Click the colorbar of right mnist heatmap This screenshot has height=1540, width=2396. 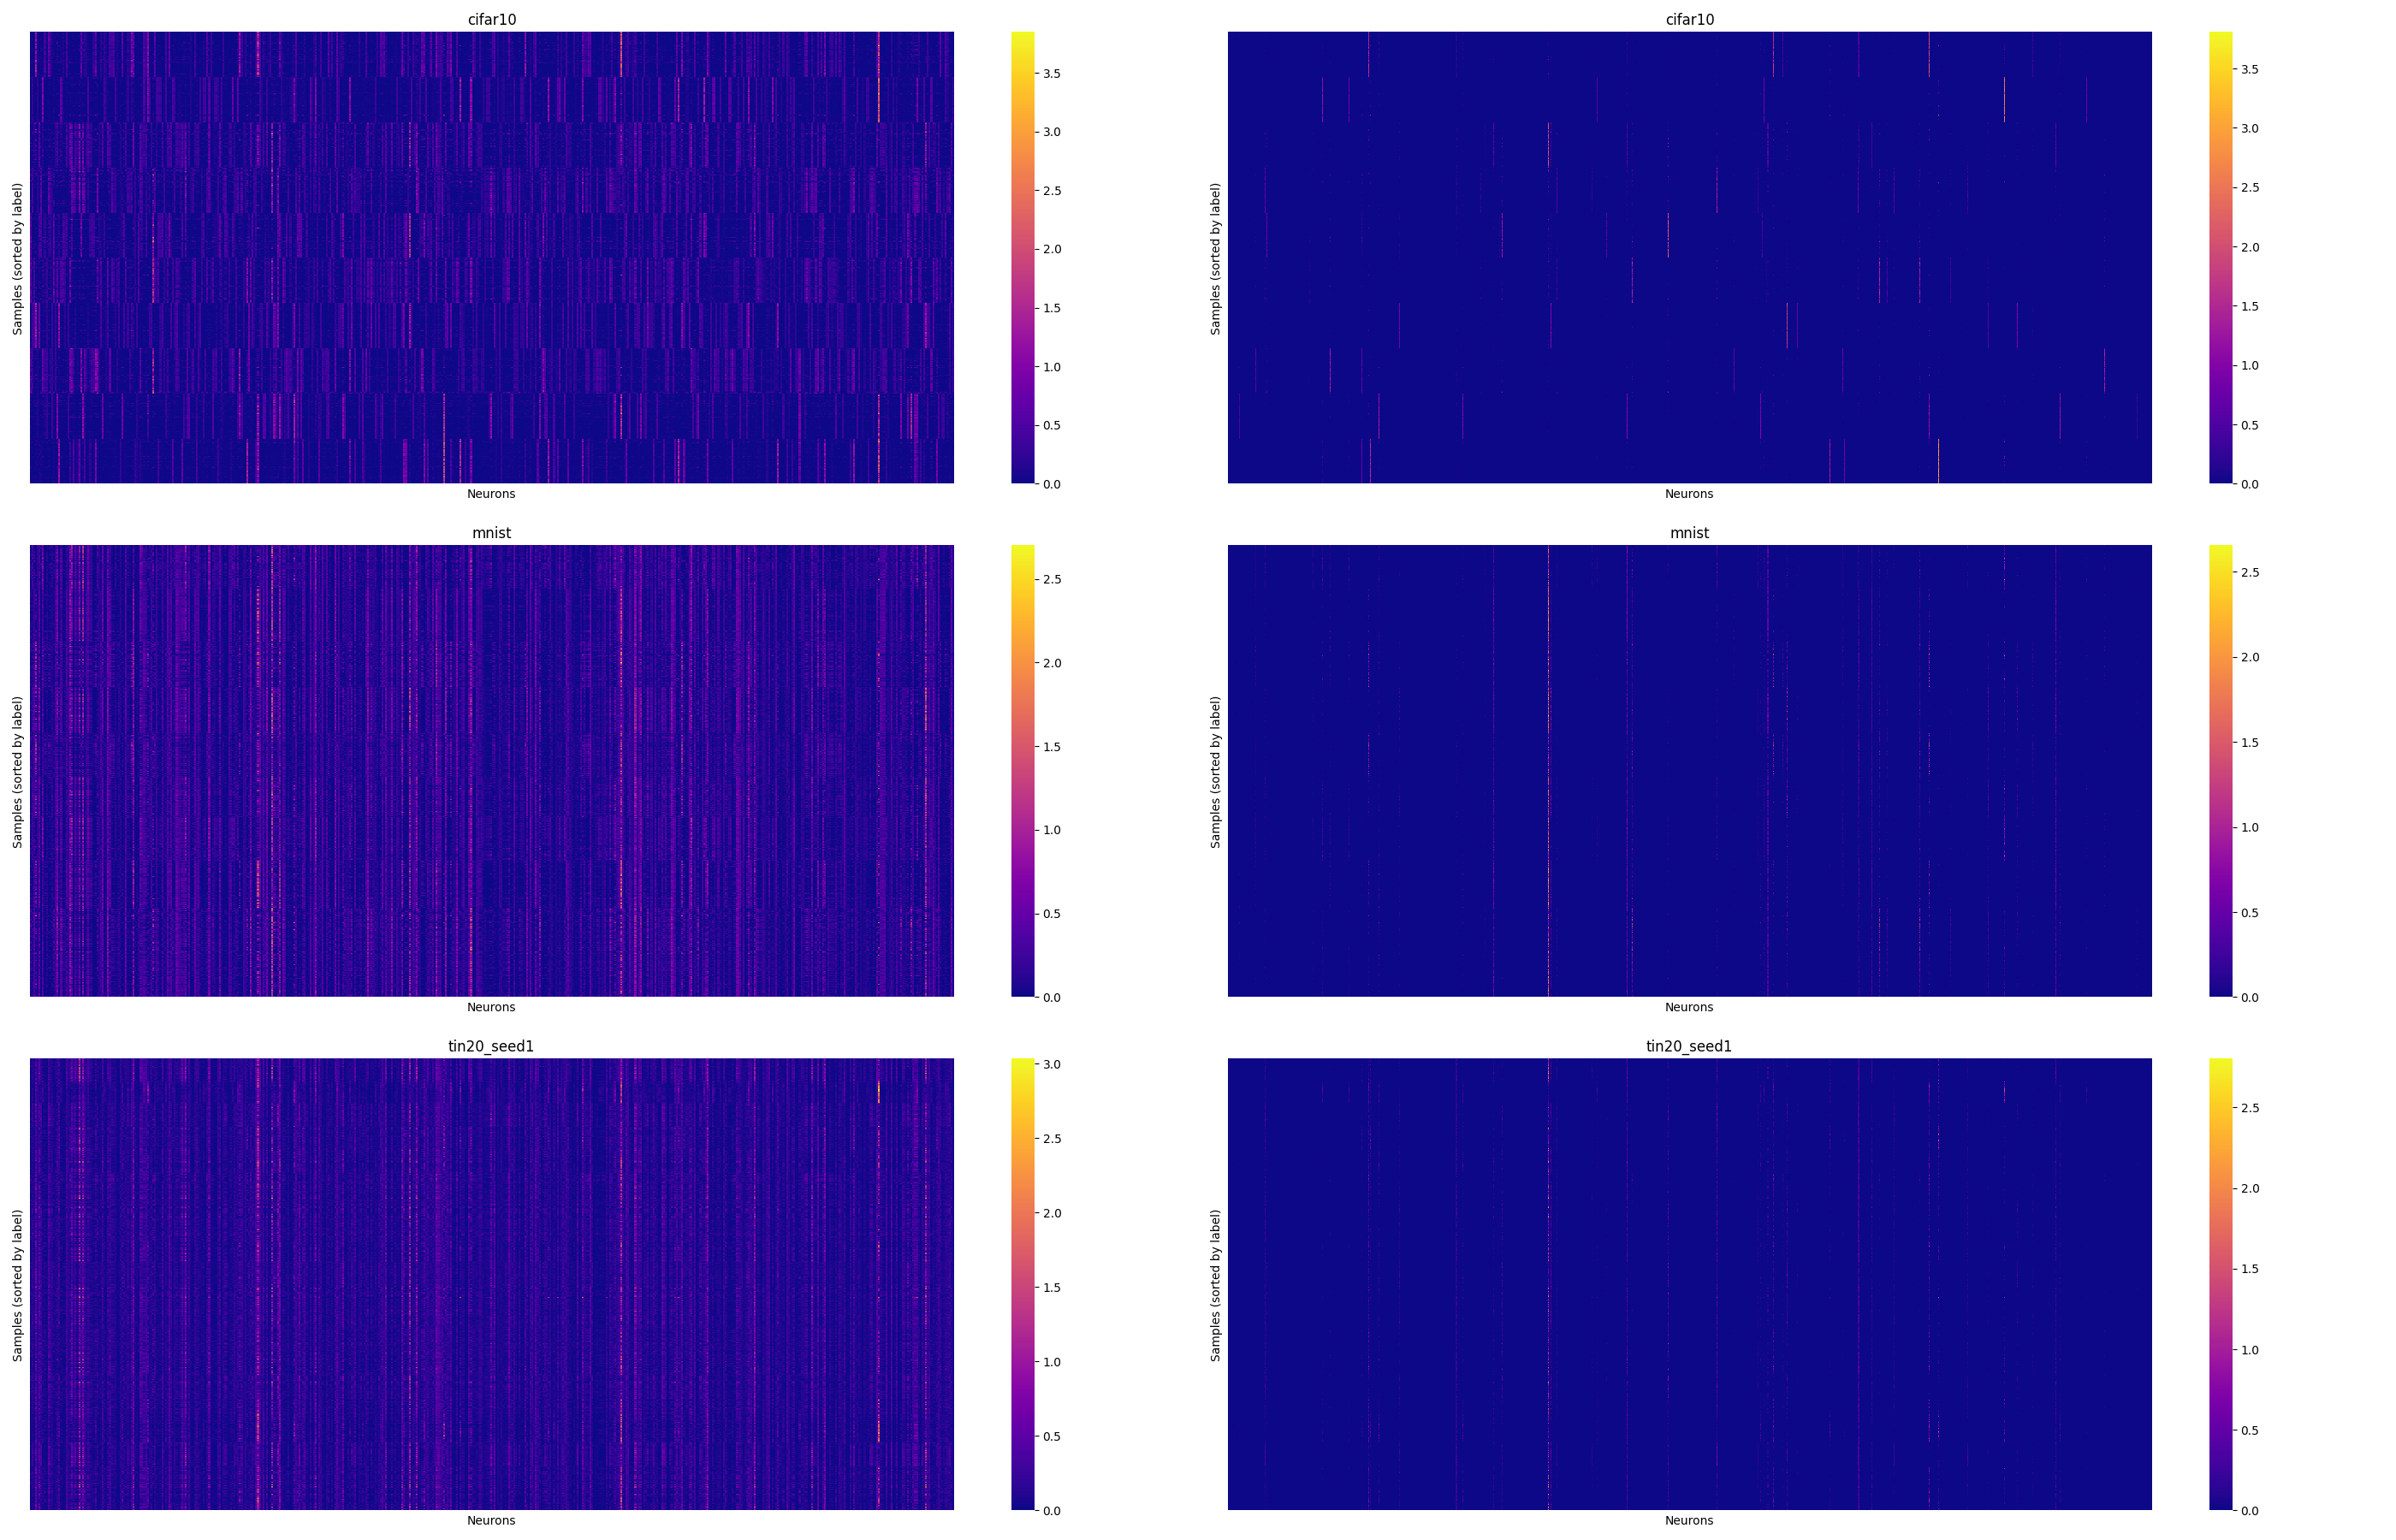(x=2221, y=771)
